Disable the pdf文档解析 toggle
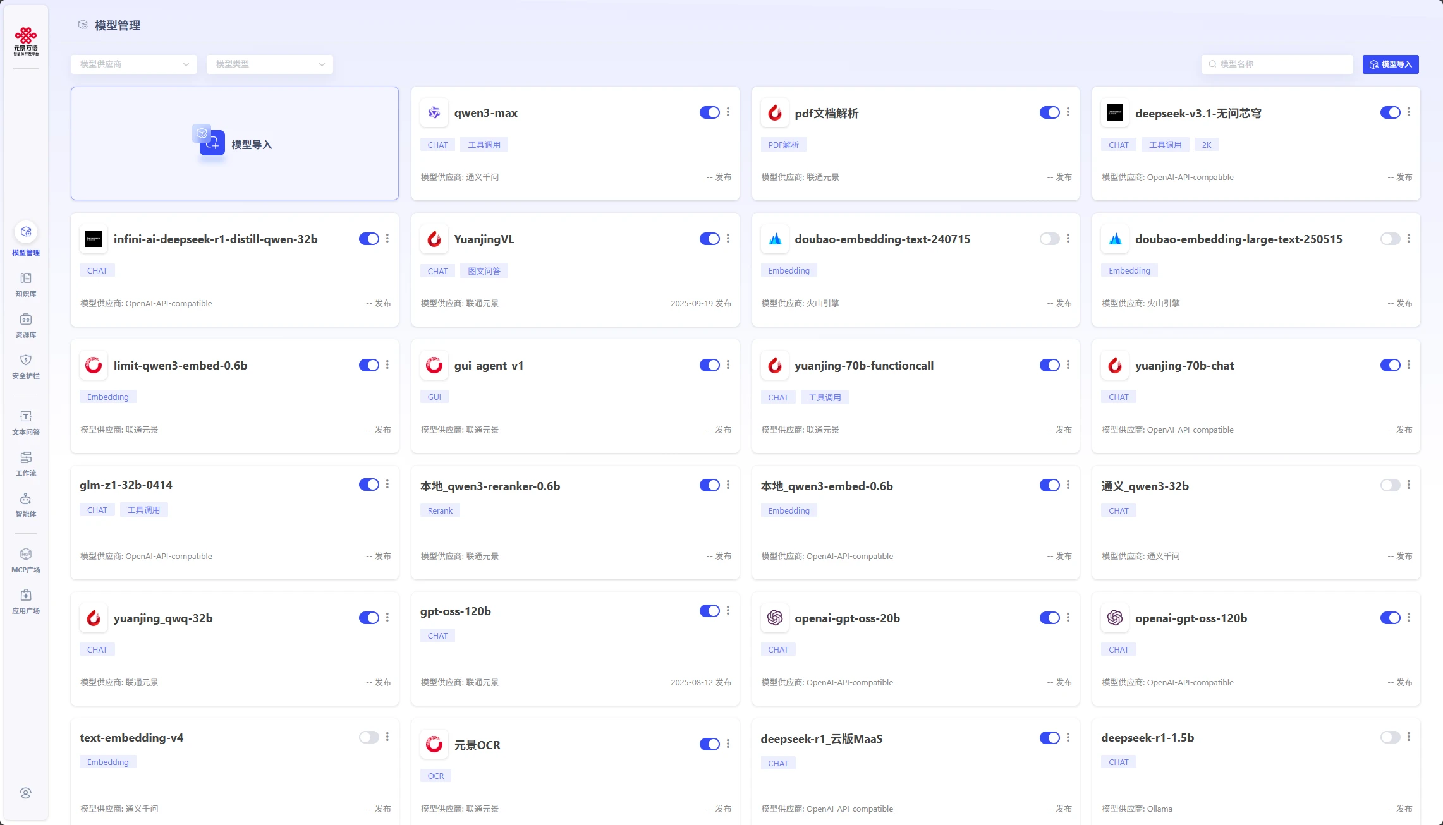Image resolution: width=1443 pixels, height=825 pixels. pos(1050,112)
